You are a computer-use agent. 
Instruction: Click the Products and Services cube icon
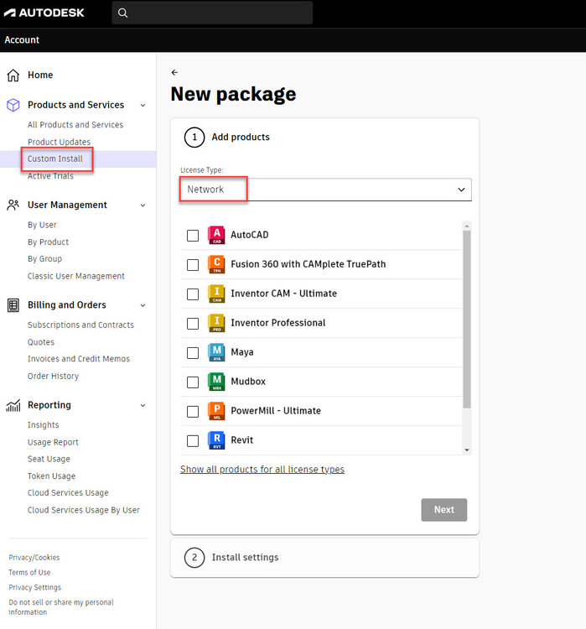(13, 105)
